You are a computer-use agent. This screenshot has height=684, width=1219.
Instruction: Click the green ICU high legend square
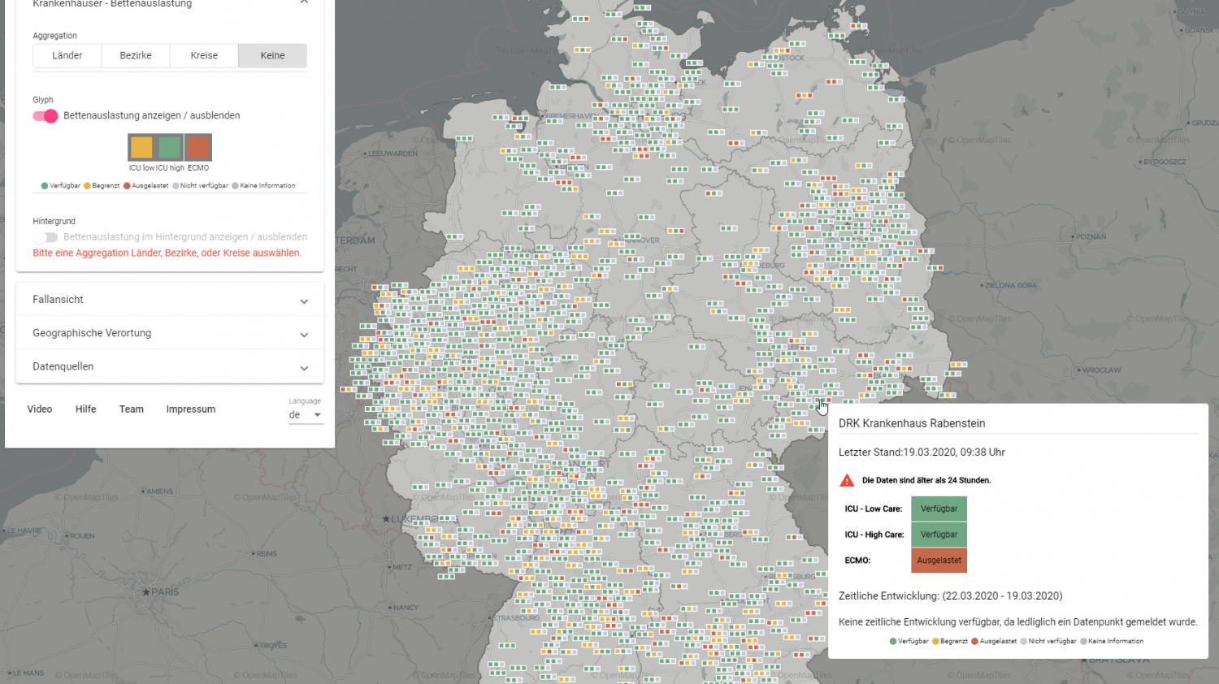point(170,147)
